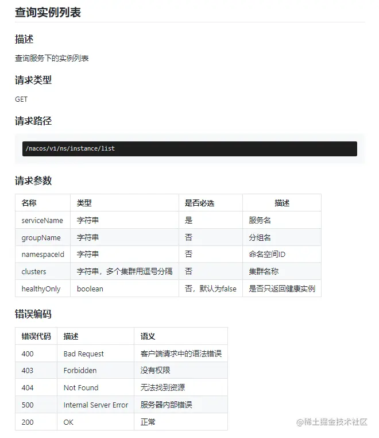Click 是 in the serviceName row
This screenshot has height=438, width=379.
coord(189,220)
